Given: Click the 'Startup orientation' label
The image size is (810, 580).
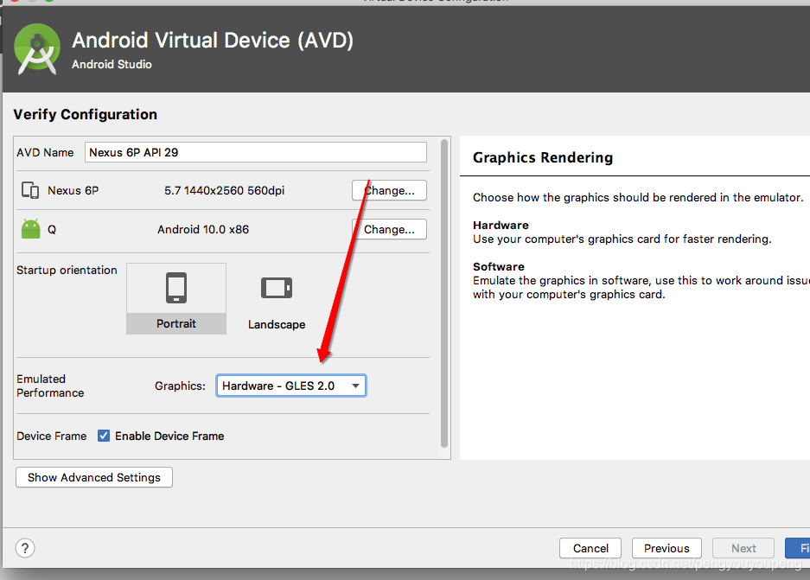Looking at the screenshot, I should click(x=67, y=270).
